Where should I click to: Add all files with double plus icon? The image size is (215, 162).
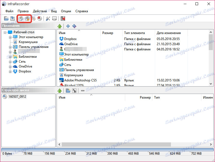click(x=74, y=26)
